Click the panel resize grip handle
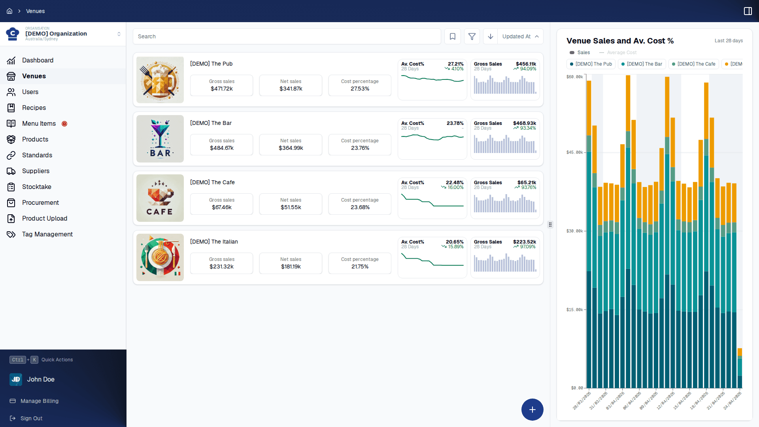 [550, 225]
